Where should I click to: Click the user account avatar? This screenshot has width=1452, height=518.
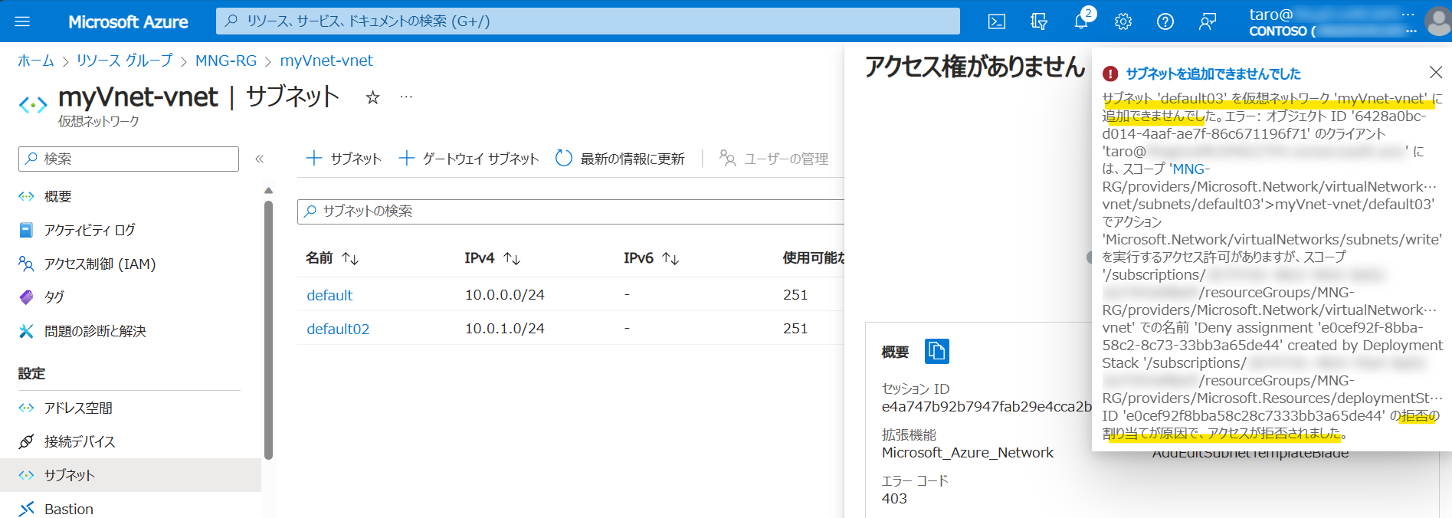tap(1438, 21)
